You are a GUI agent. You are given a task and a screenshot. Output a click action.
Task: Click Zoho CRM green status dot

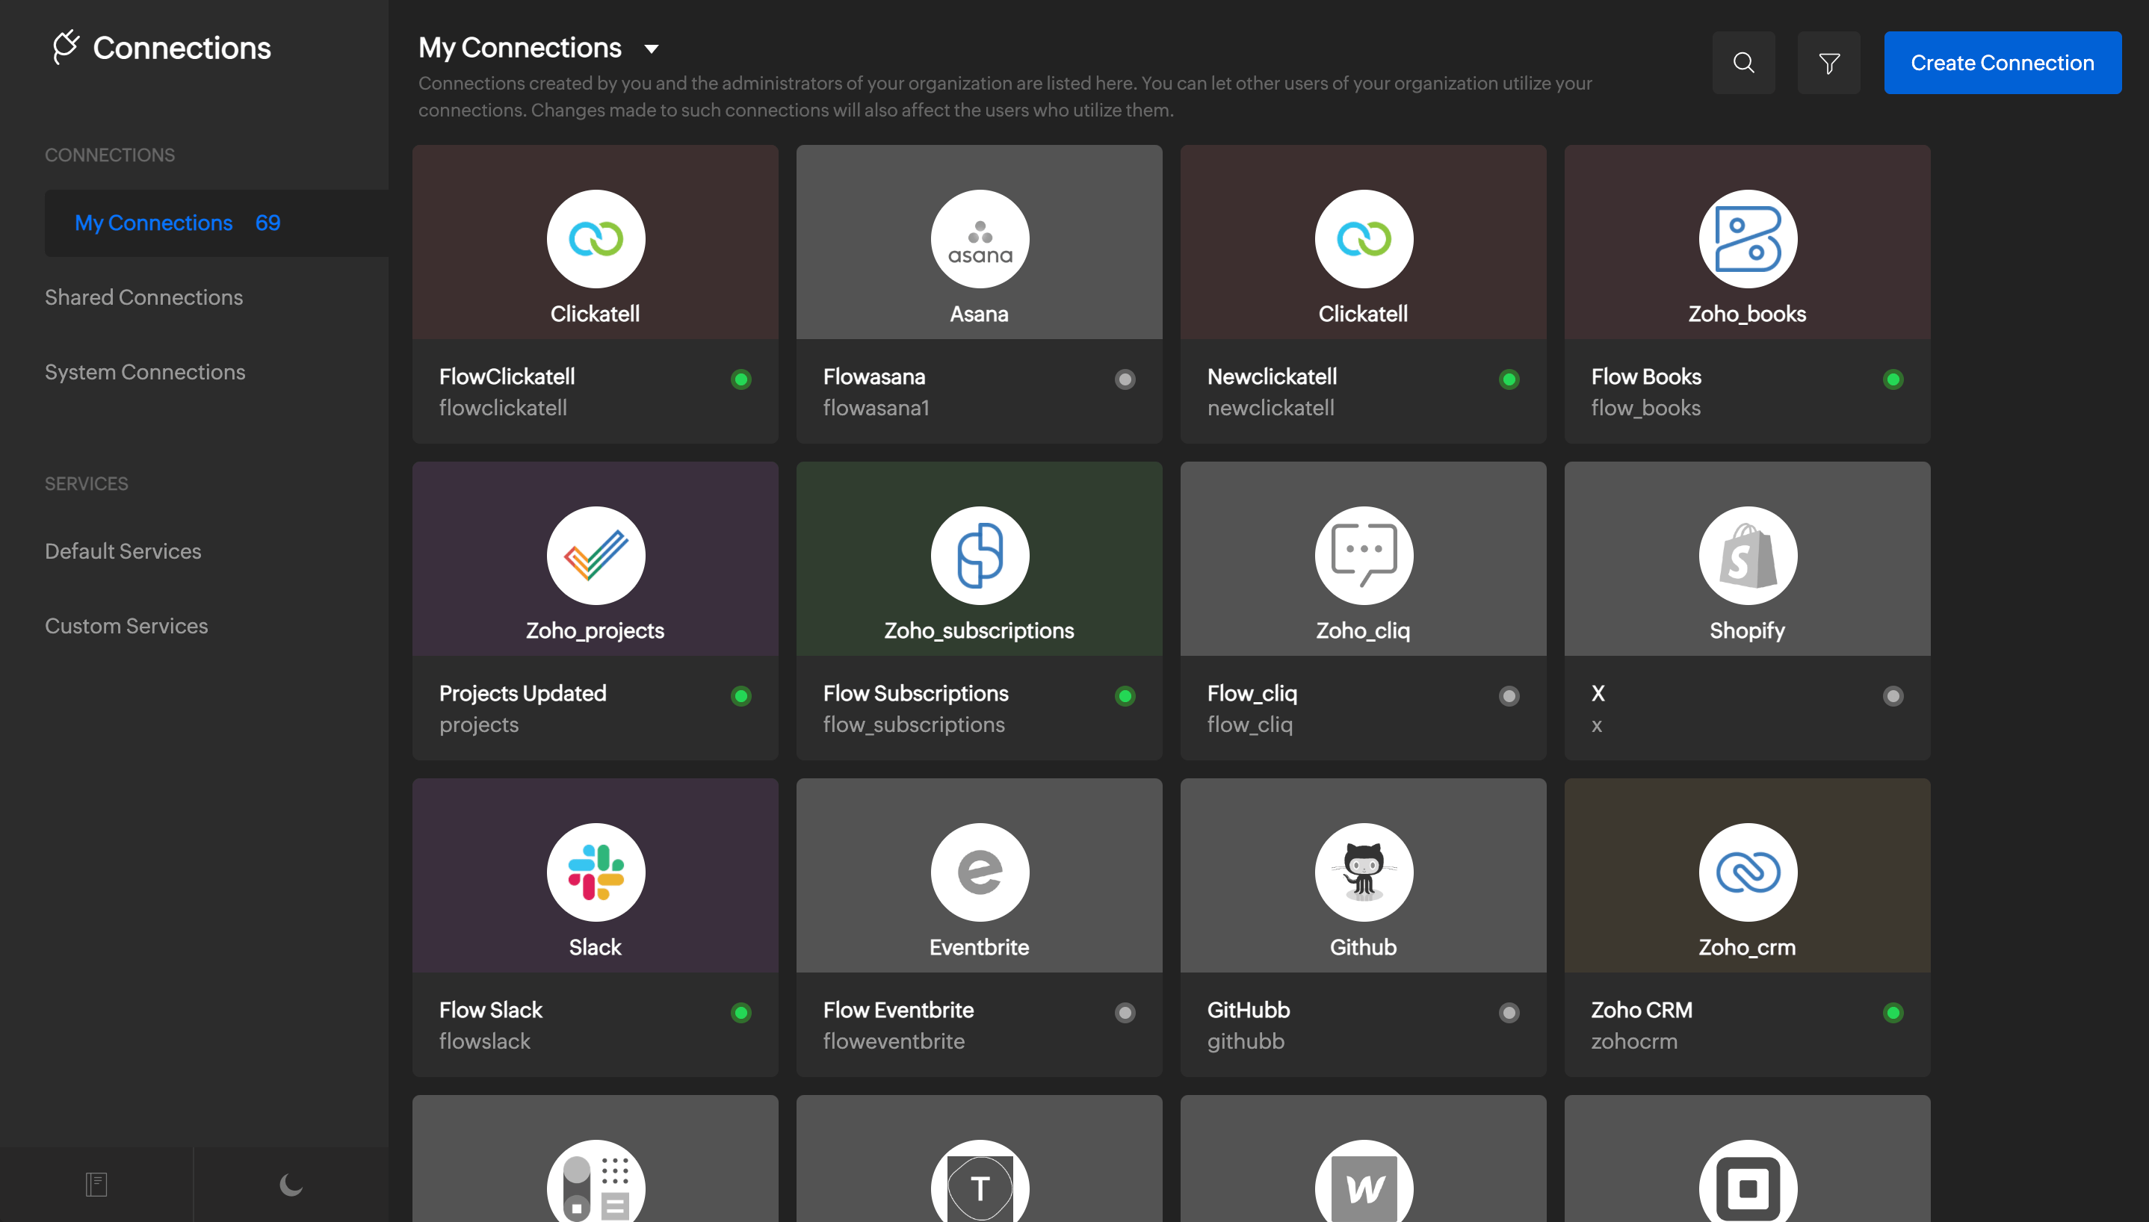click(1893, 1012)
